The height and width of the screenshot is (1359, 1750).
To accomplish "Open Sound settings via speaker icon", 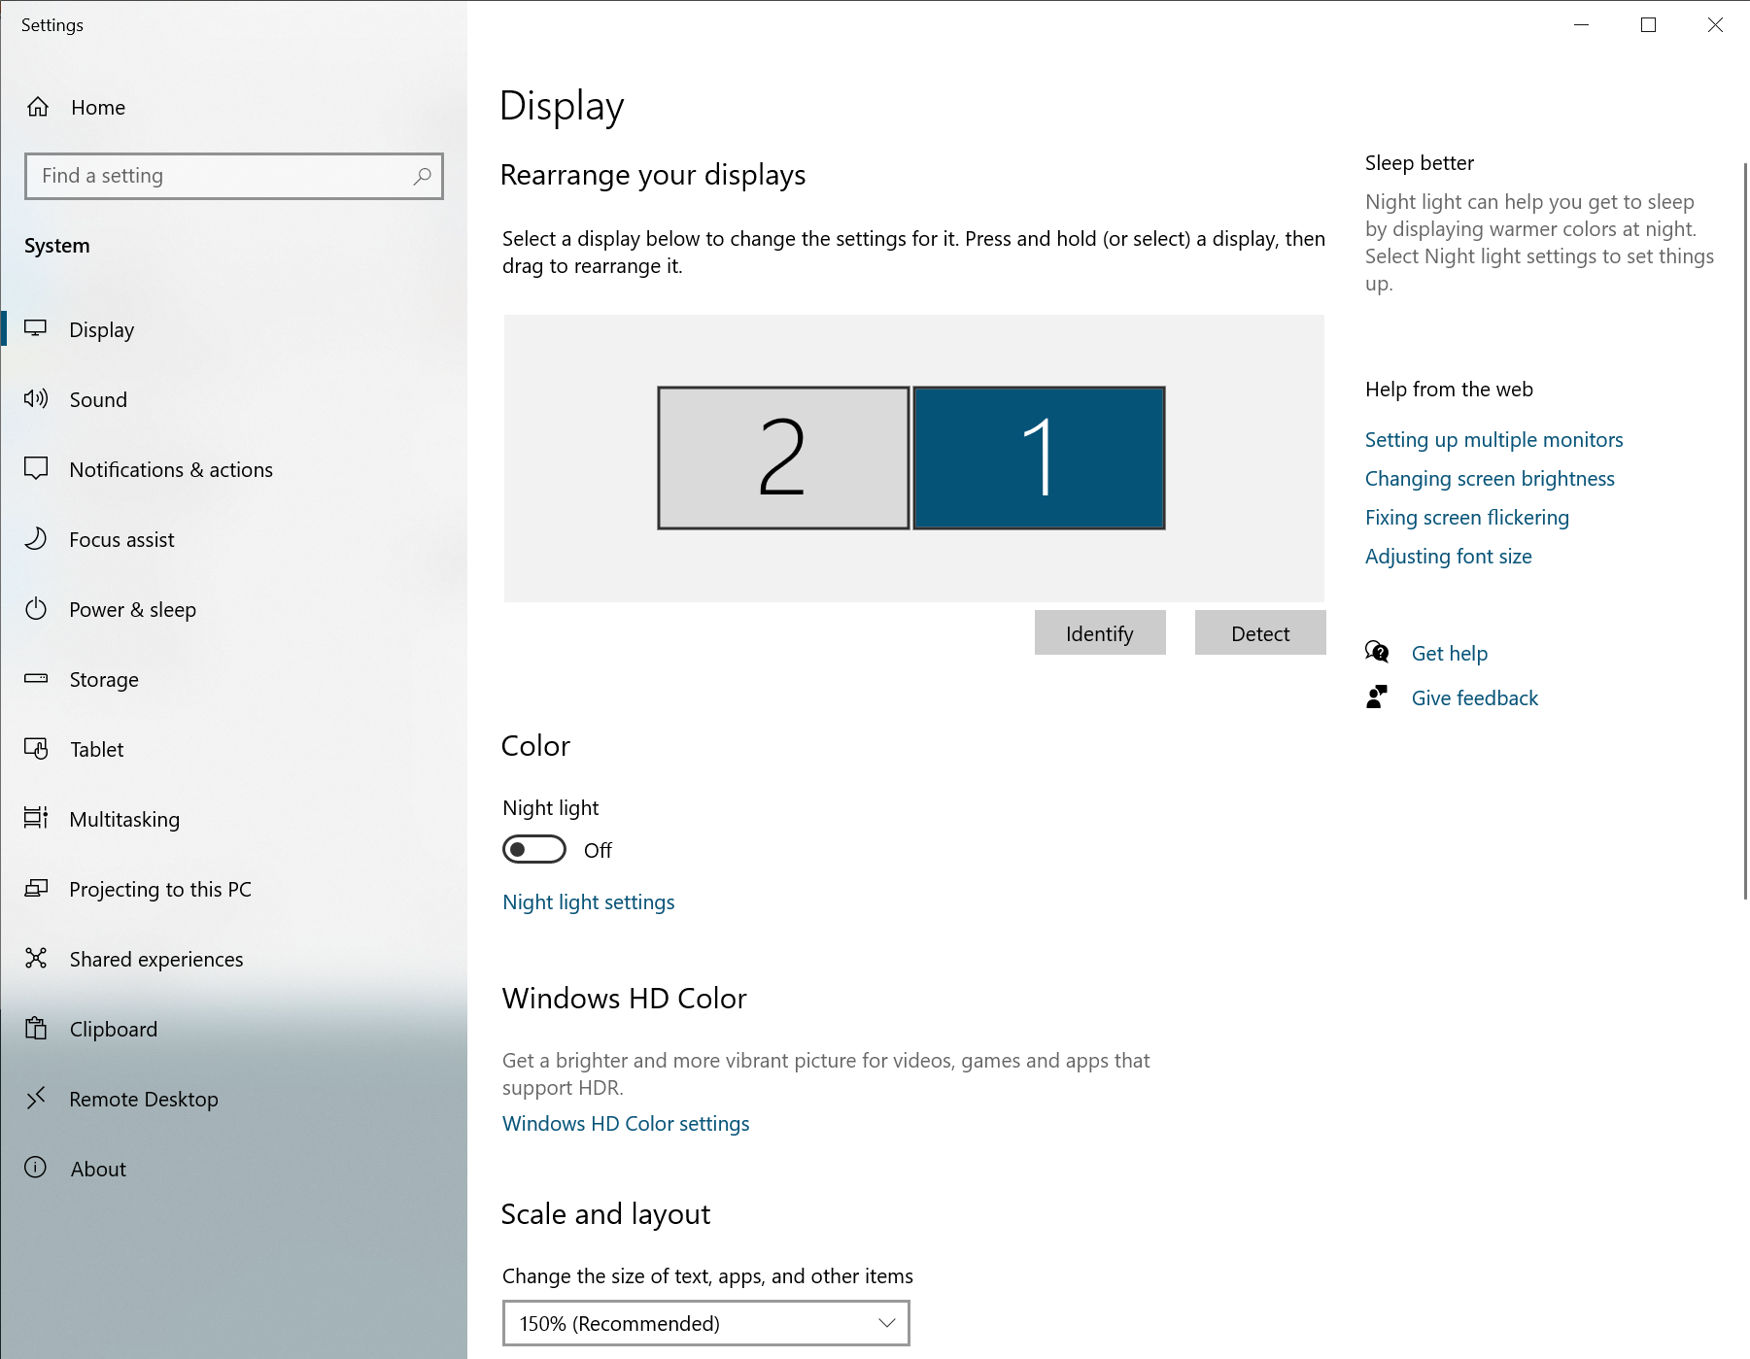I will tap(37, 399).
